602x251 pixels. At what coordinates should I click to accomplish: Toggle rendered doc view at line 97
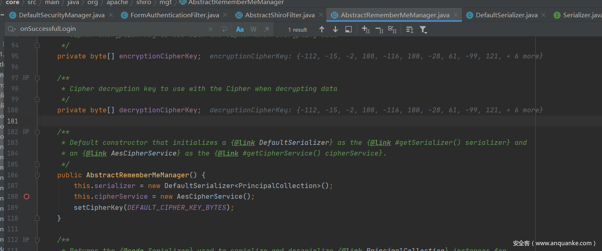pyautogui.click(x=26, y=78)
